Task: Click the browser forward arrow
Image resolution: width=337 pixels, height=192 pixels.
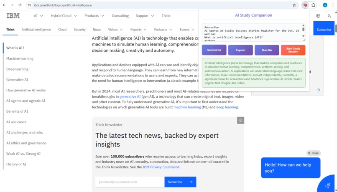Action: [12, 5]
